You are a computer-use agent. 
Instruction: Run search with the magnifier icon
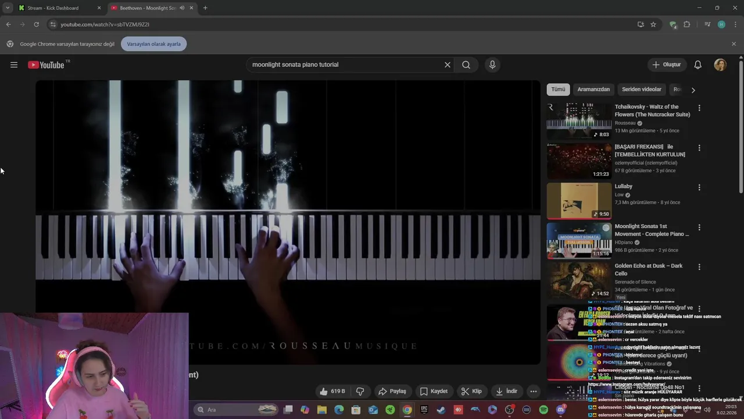click(x=466, y=65)
